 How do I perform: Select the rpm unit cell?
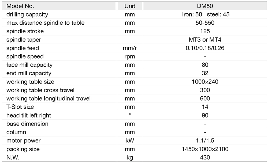tap(130, 56)
